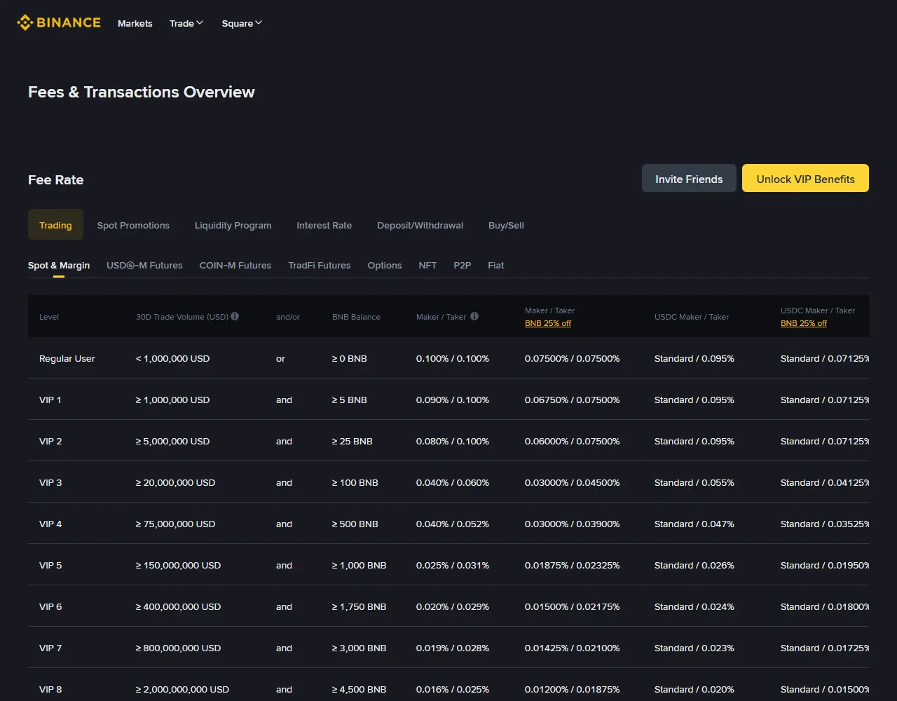This screenshot has height=701, width=897.
Task: Open the Trade dropdown menu
Action: click(x=186, y=23)
